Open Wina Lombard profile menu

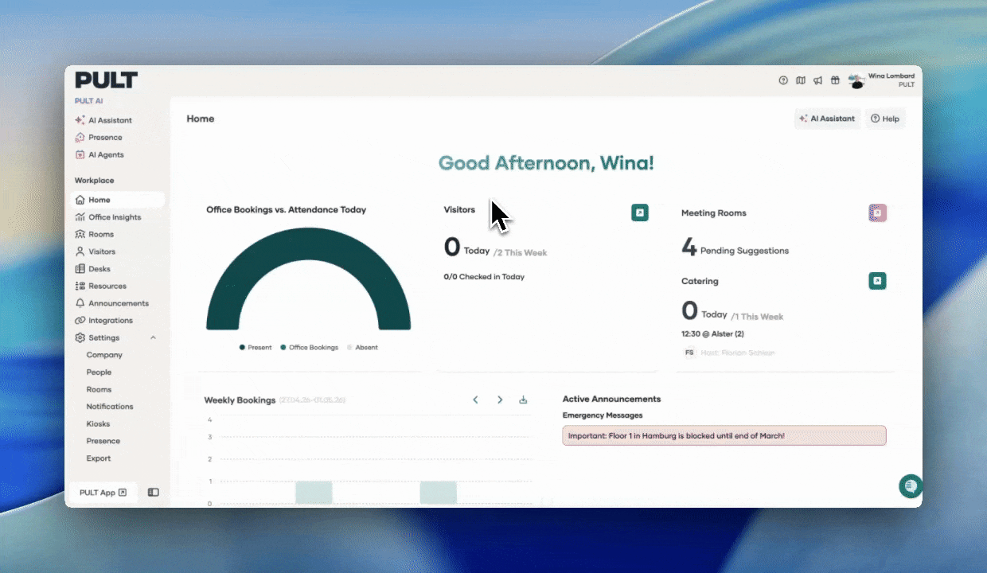(882, 80)
